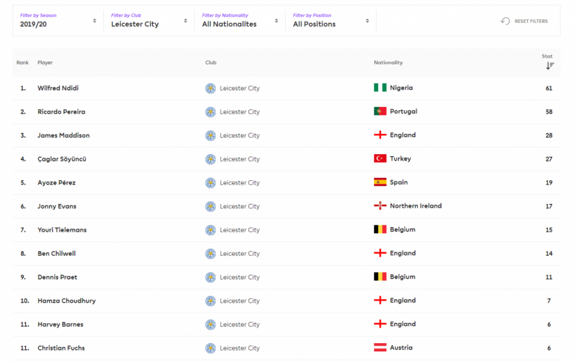The width and height of the screenshot is (577, 361).
Task: Click the Austria nationality text
Action: 401,348
